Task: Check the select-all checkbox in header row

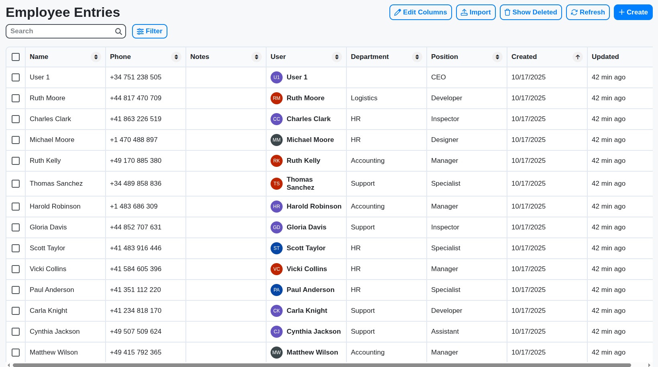Action: (x=16, y=57)
